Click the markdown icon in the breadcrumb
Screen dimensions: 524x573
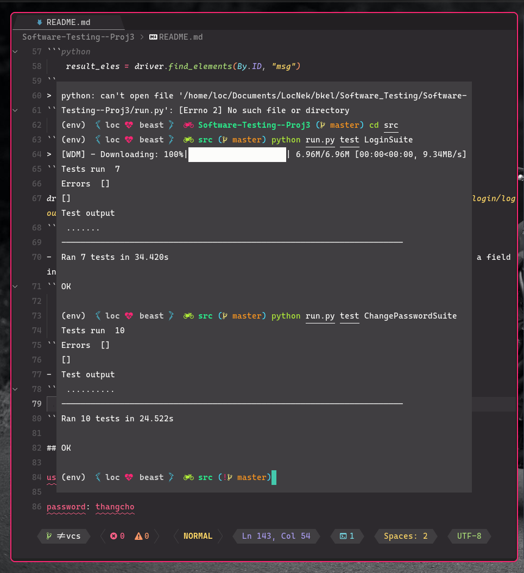coord(153,37)
